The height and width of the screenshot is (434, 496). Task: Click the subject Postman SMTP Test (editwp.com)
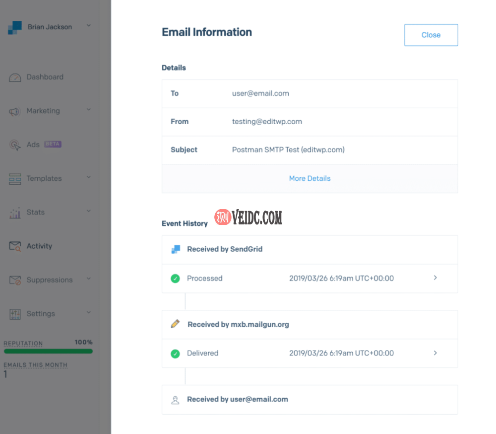pyautogui.click(x=288, y=150)
